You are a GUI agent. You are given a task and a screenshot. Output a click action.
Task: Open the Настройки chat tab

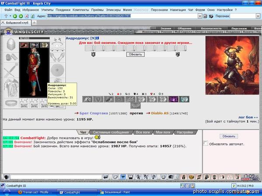[185, 132]
